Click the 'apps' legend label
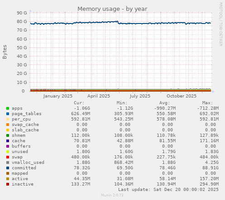Viewport: 225px width, 200px height. coord(17,108)
